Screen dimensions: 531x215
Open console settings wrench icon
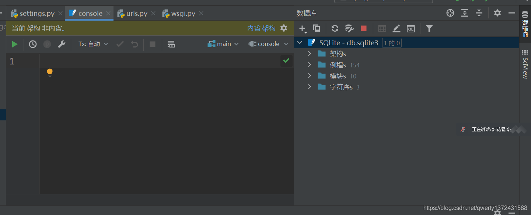coord(62,44)
